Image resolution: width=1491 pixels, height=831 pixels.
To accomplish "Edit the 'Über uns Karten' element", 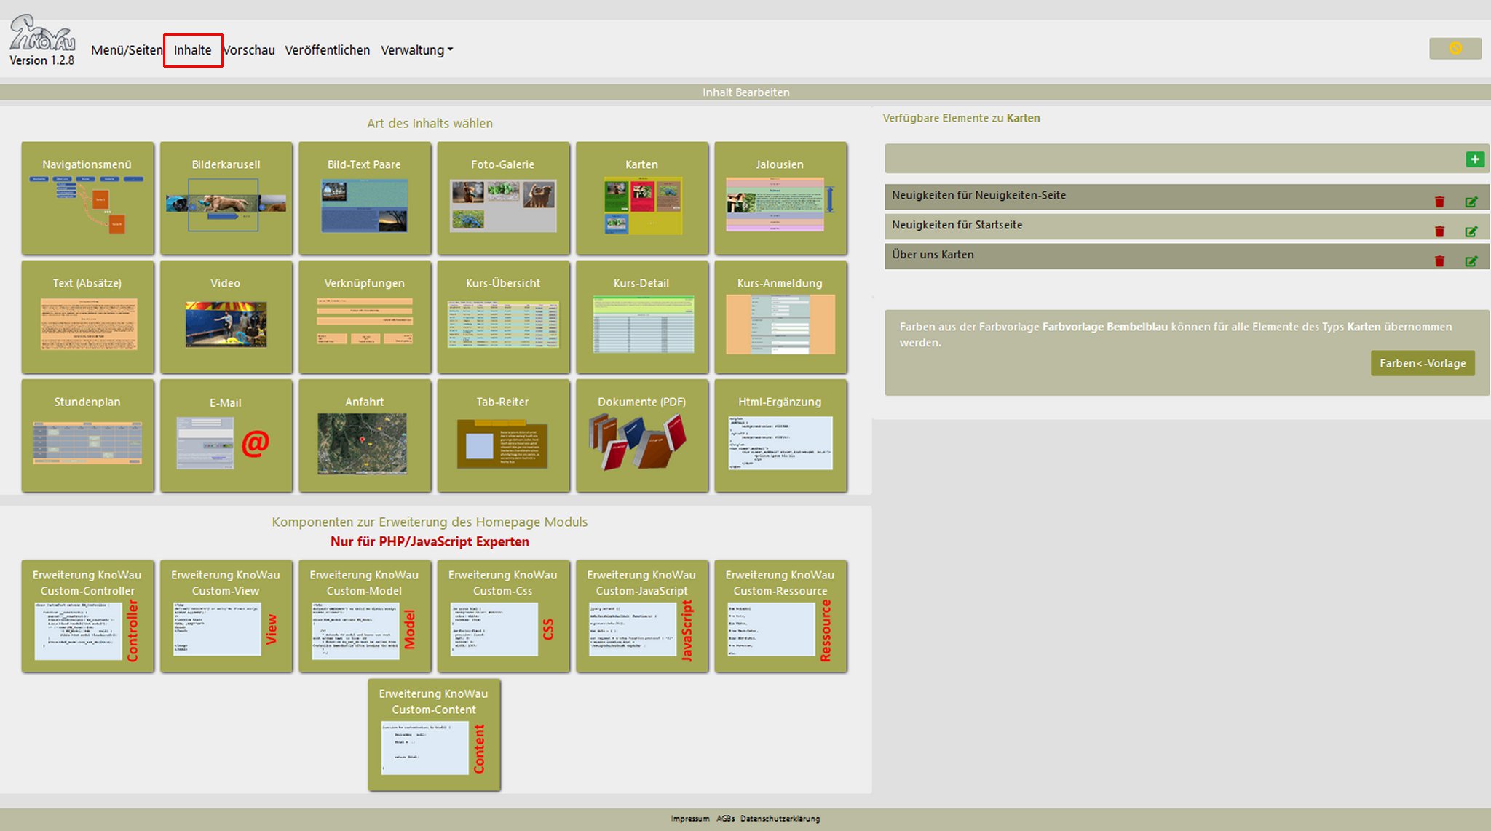I will coord(1471,261).
